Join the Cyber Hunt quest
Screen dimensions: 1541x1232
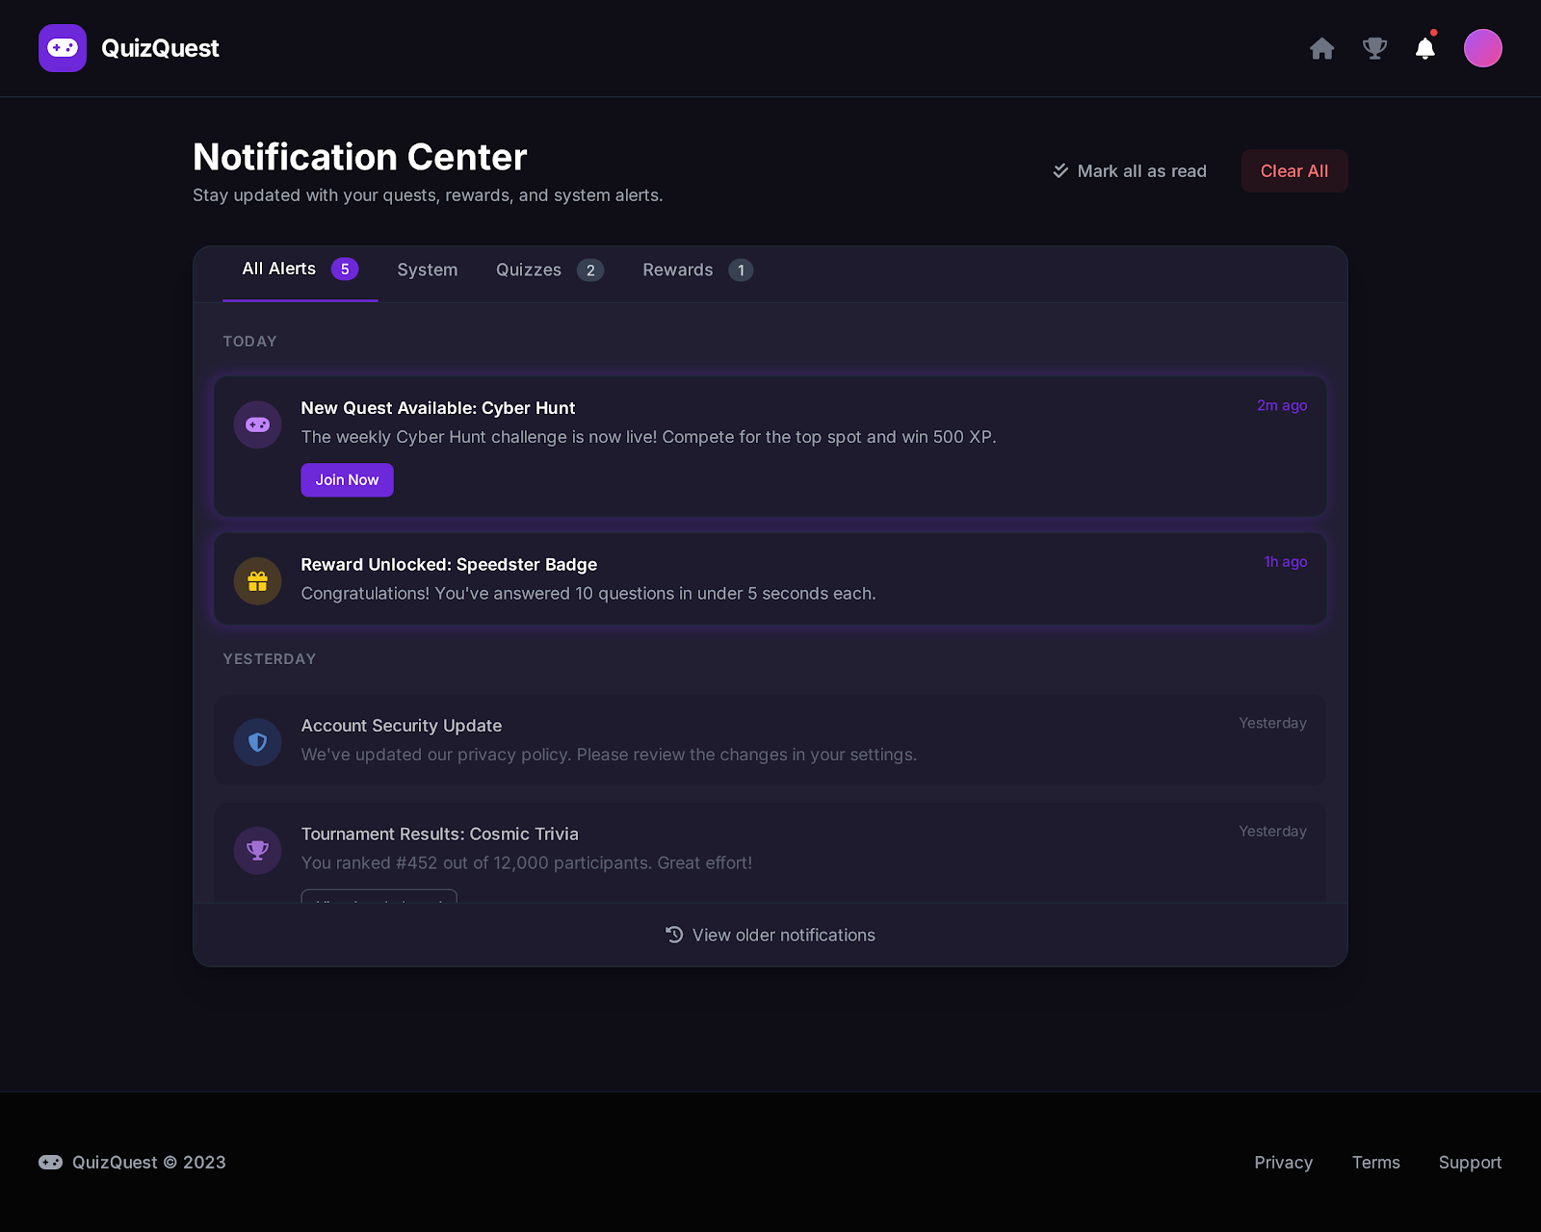coord(347,479)
